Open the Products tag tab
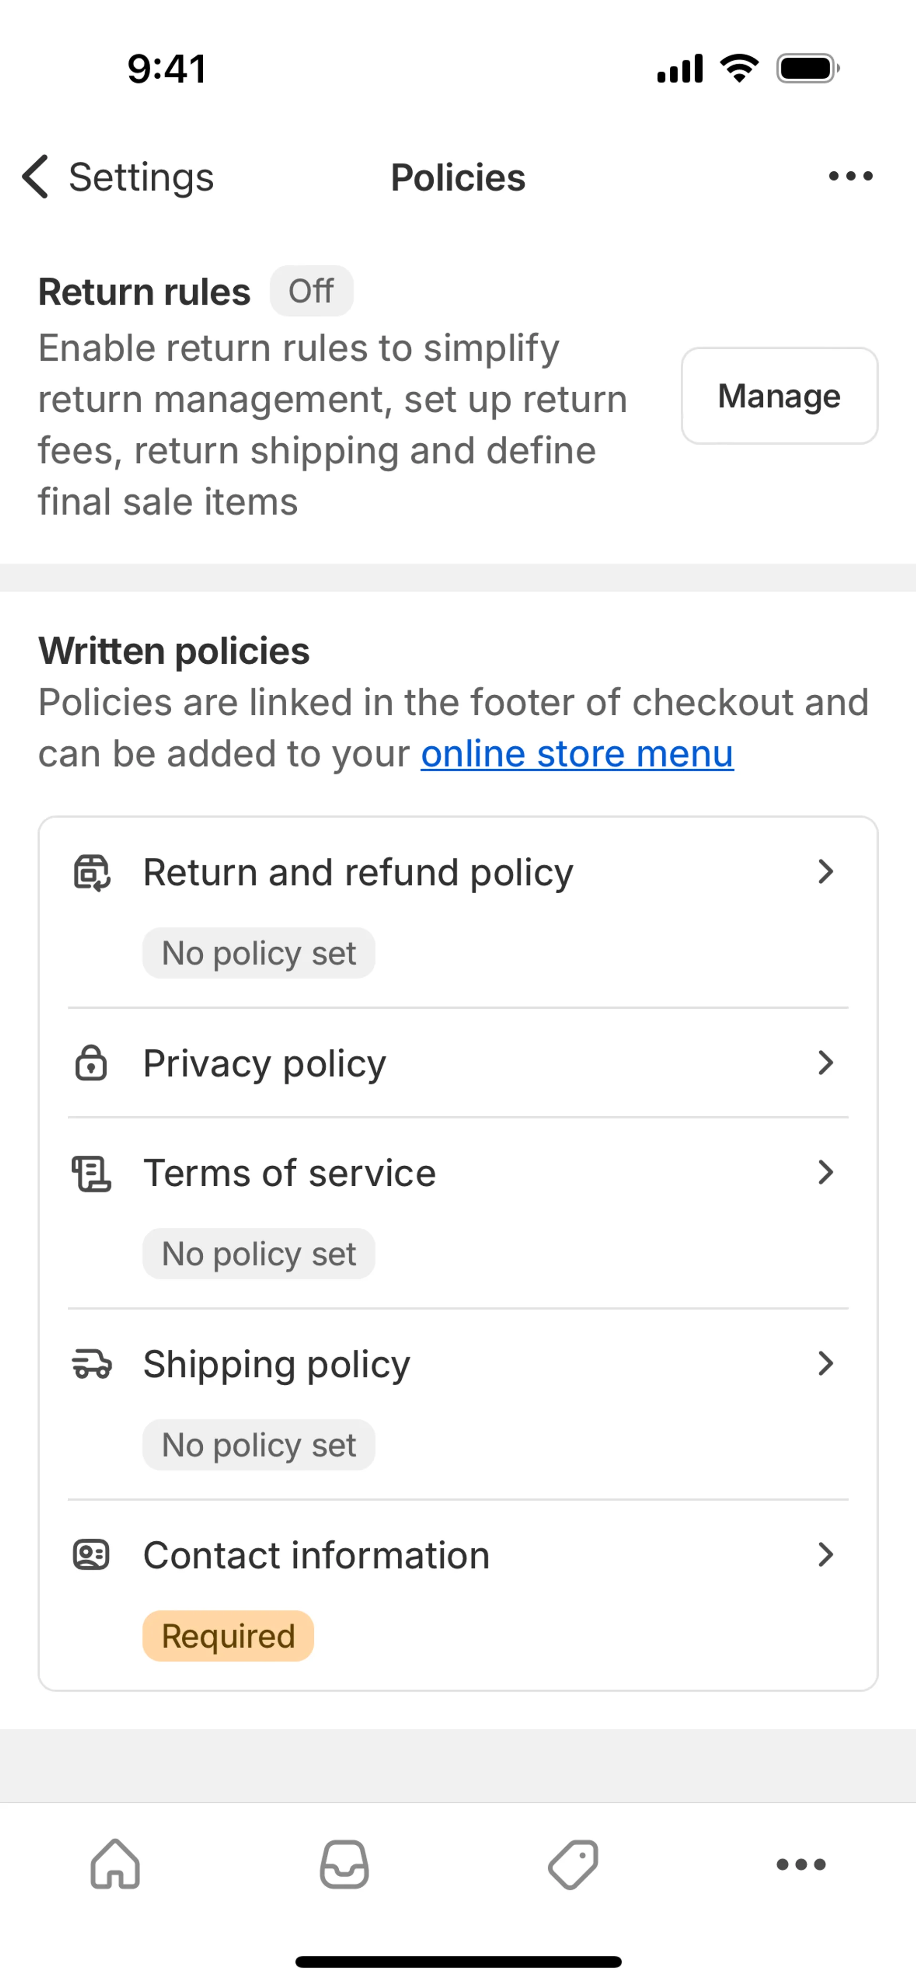Viewport: 916px width, 1986px height. click(x=573, y=1864)
